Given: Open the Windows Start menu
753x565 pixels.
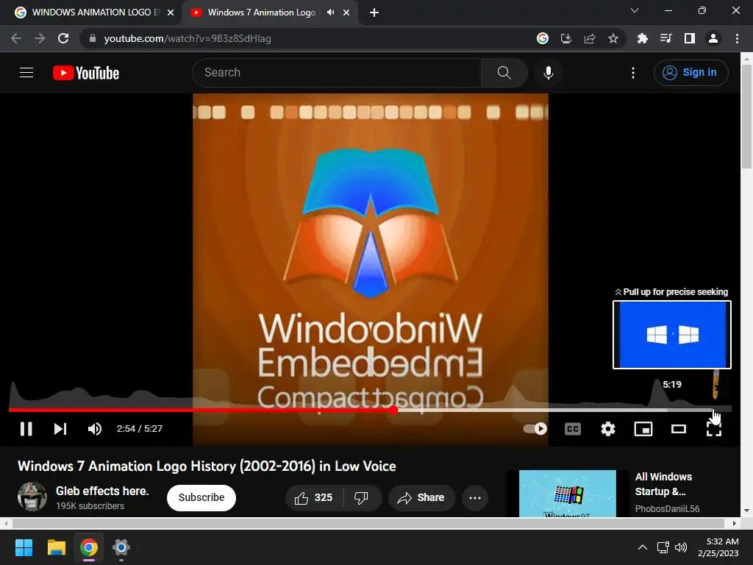Looking at the screenshot, I should click(x=24, y=547).
